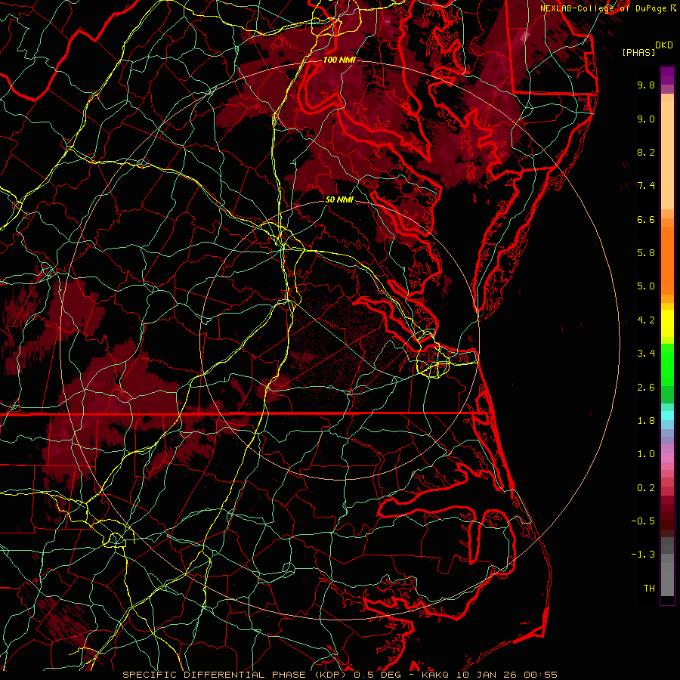Click the NEXLAB-College of DuPage label

604,8
